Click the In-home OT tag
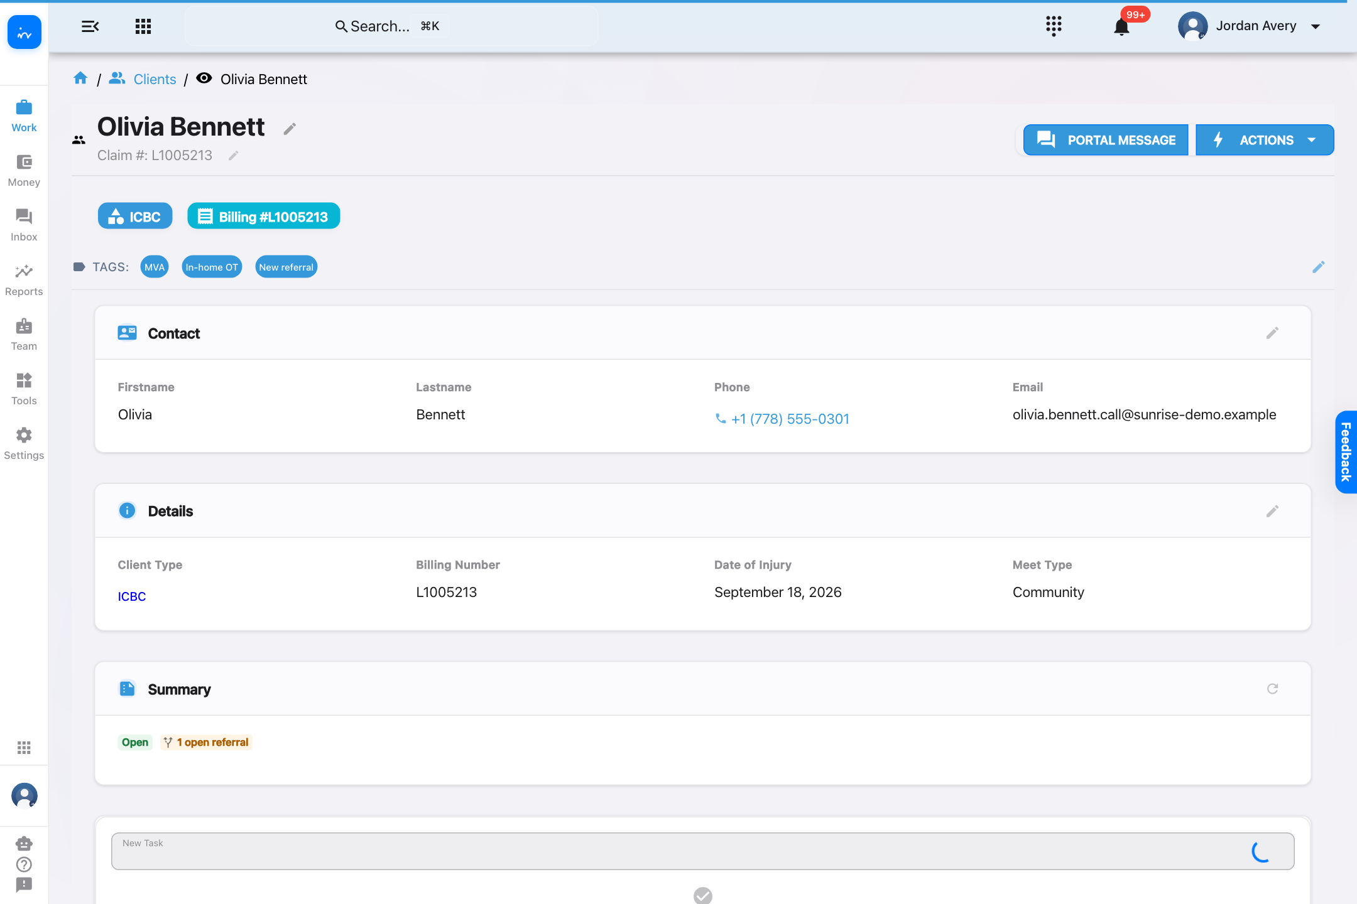This screenshot has width=1357, height=904. click(x=212, y=267)
